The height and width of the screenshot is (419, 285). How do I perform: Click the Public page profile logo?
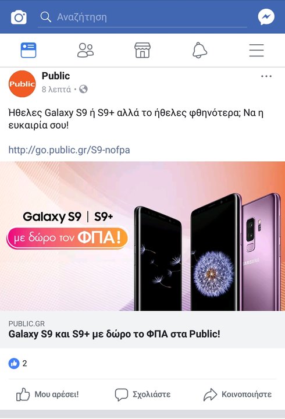click(22, 84)
